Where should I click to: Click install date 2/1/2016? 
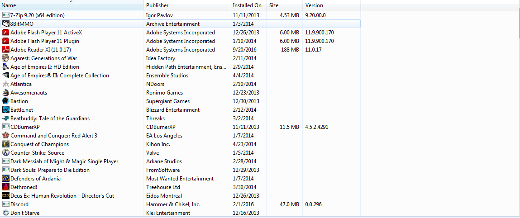coord(243,204)
